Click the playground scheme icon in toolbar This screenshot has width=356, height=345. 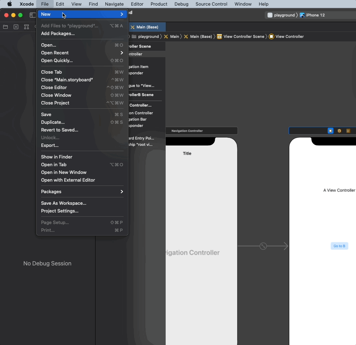[x=270, y=15]
